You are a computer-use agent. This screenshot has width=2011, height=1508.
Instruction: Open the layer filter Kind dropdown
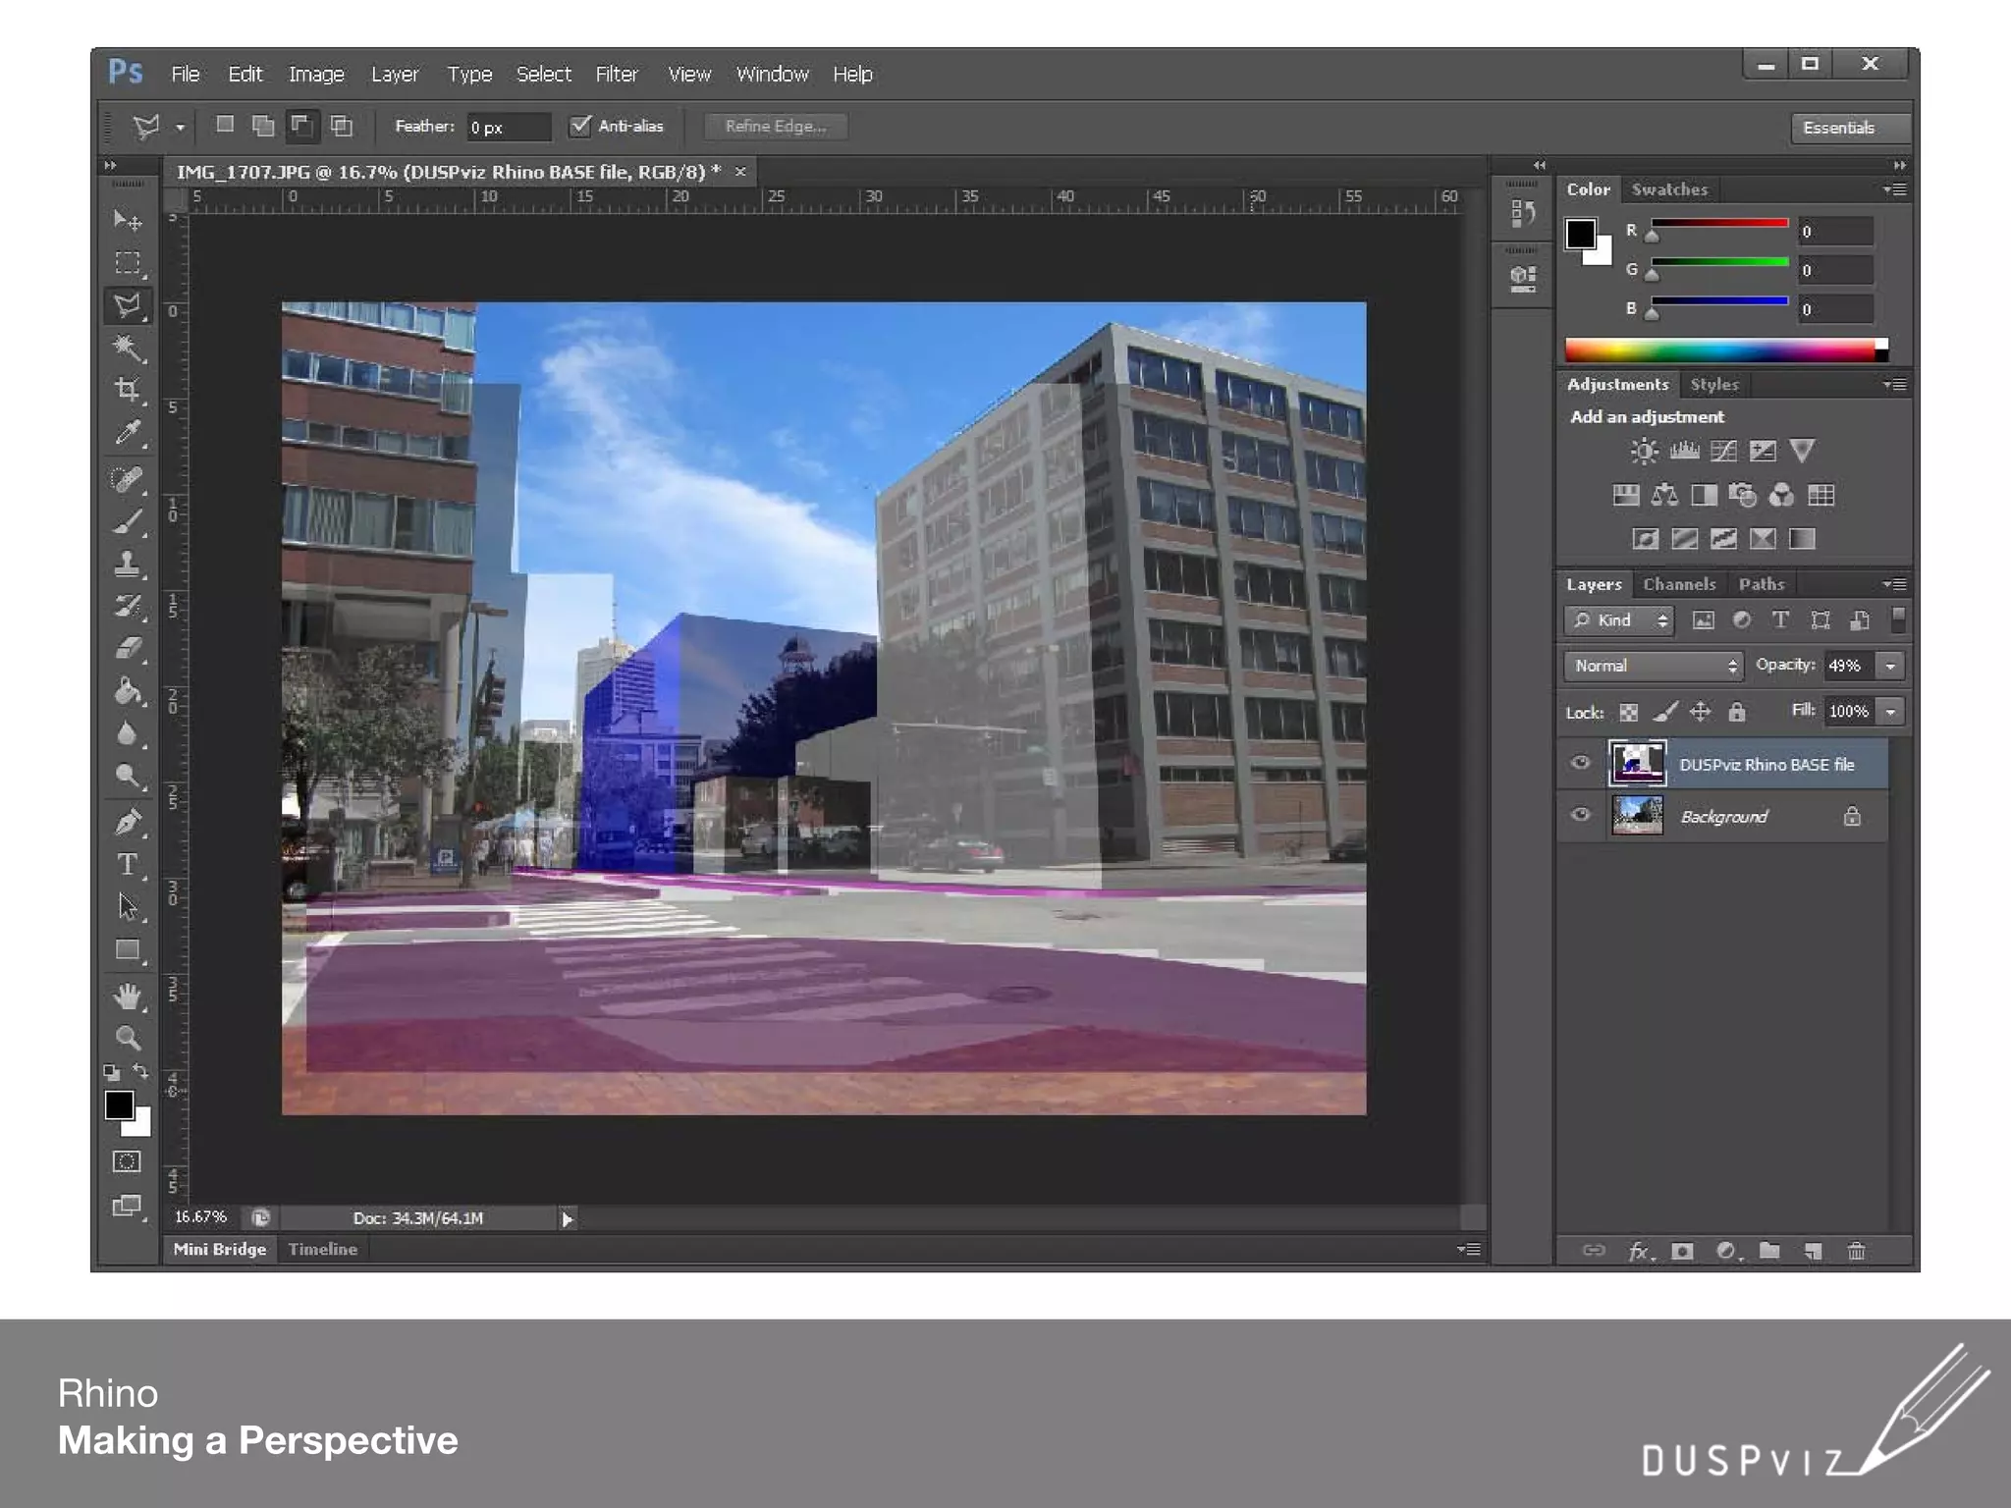(x=1620, y=620)
